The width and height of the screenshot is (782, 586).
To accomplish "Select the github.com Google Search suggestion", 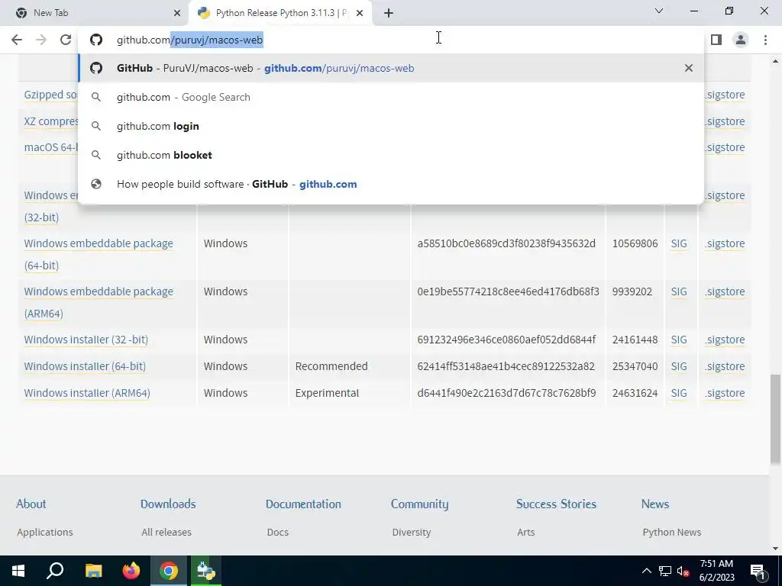I will coord(391,97).
